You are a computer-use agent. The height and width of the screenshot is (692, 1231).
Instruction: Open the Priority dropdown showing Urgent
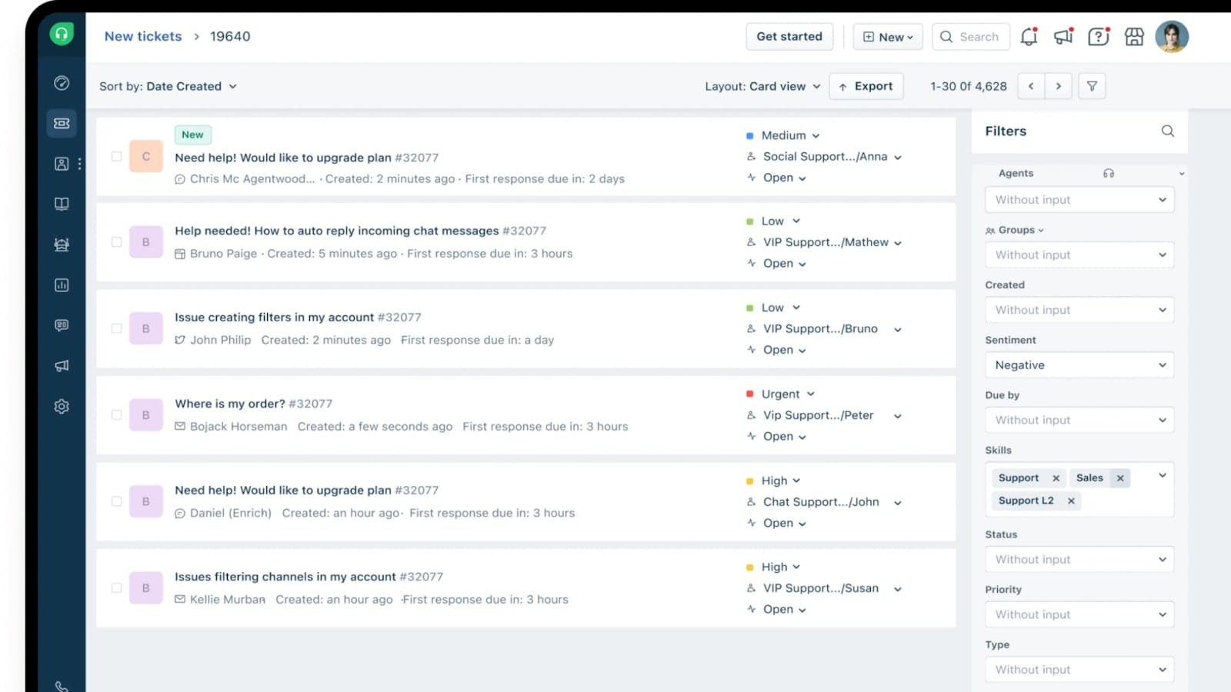[781, 393]
